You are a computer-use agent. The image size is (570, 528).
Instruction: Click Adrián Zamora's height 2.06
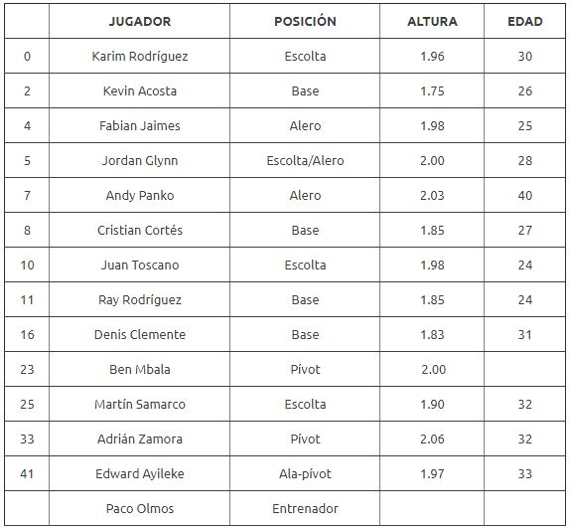[x=432, y=439]
